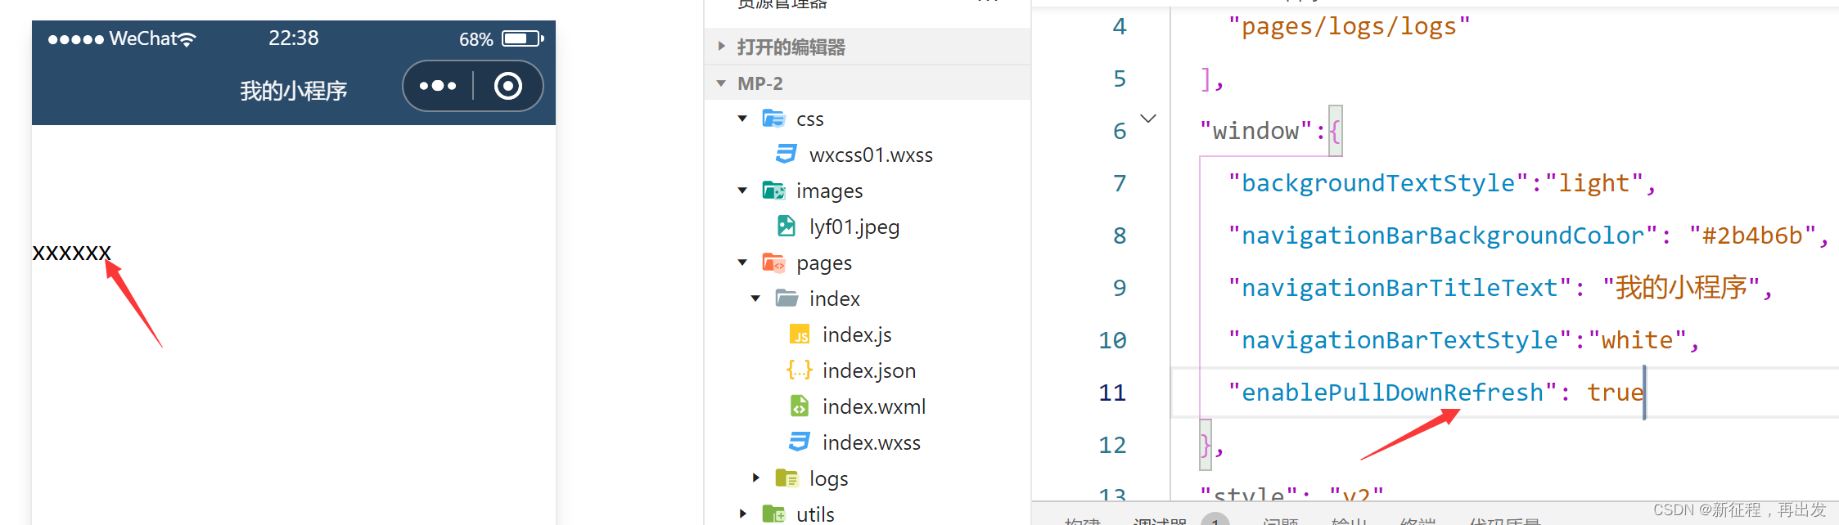Click the wxcss01.wxss file icon

pyautogui.click(x=787, y=154)
